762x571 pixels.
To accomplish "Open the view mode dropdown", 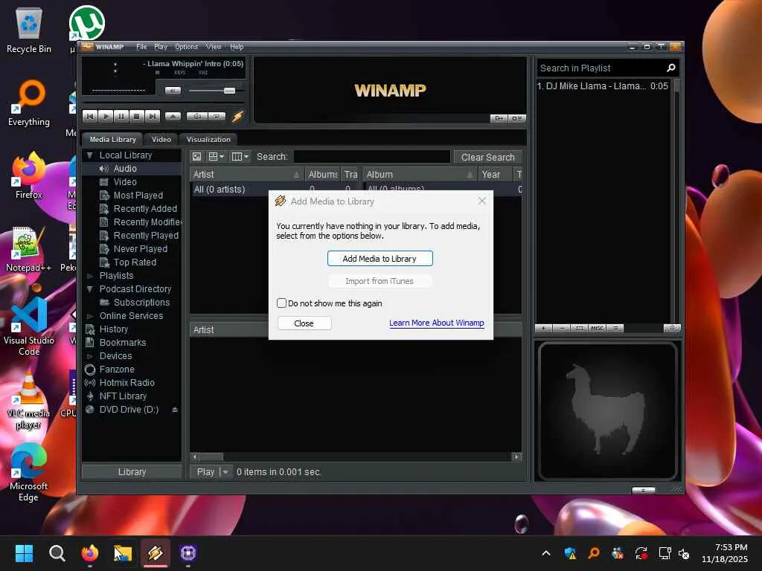I will 216,157.
